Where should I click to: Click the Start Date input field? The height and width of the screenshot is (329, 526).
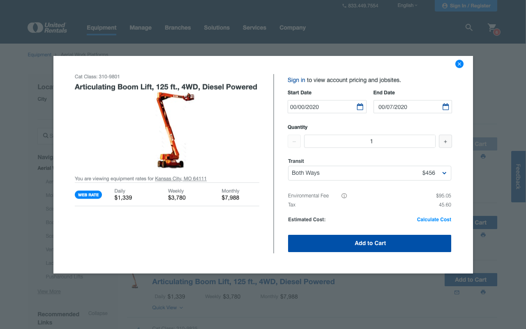tap(327, 107)
